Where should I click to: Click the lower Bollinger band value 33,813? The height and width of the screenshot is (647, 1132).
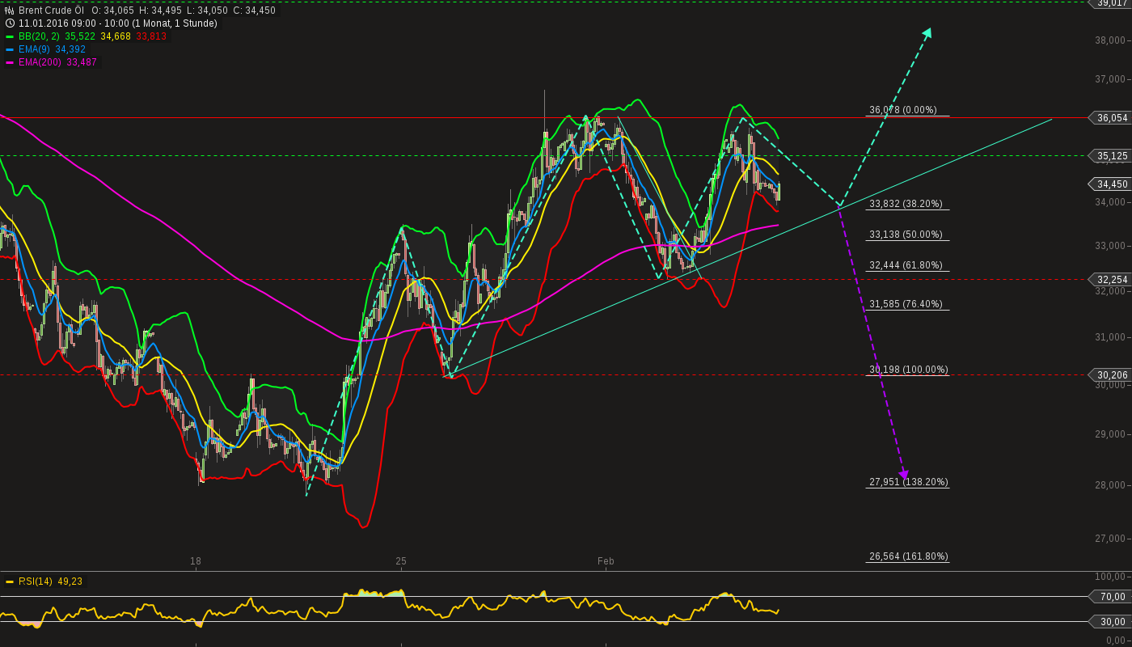tap(151, 36)
